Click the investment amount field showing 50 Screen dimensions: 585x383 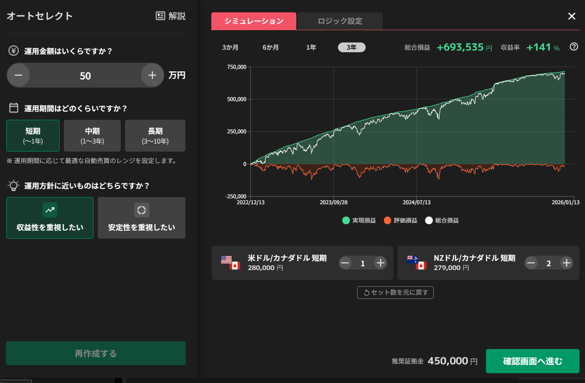pyautogui.click(x=85, y=76)
